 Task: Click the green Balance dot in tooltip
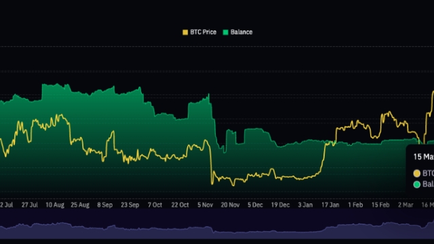click(417, 184)
